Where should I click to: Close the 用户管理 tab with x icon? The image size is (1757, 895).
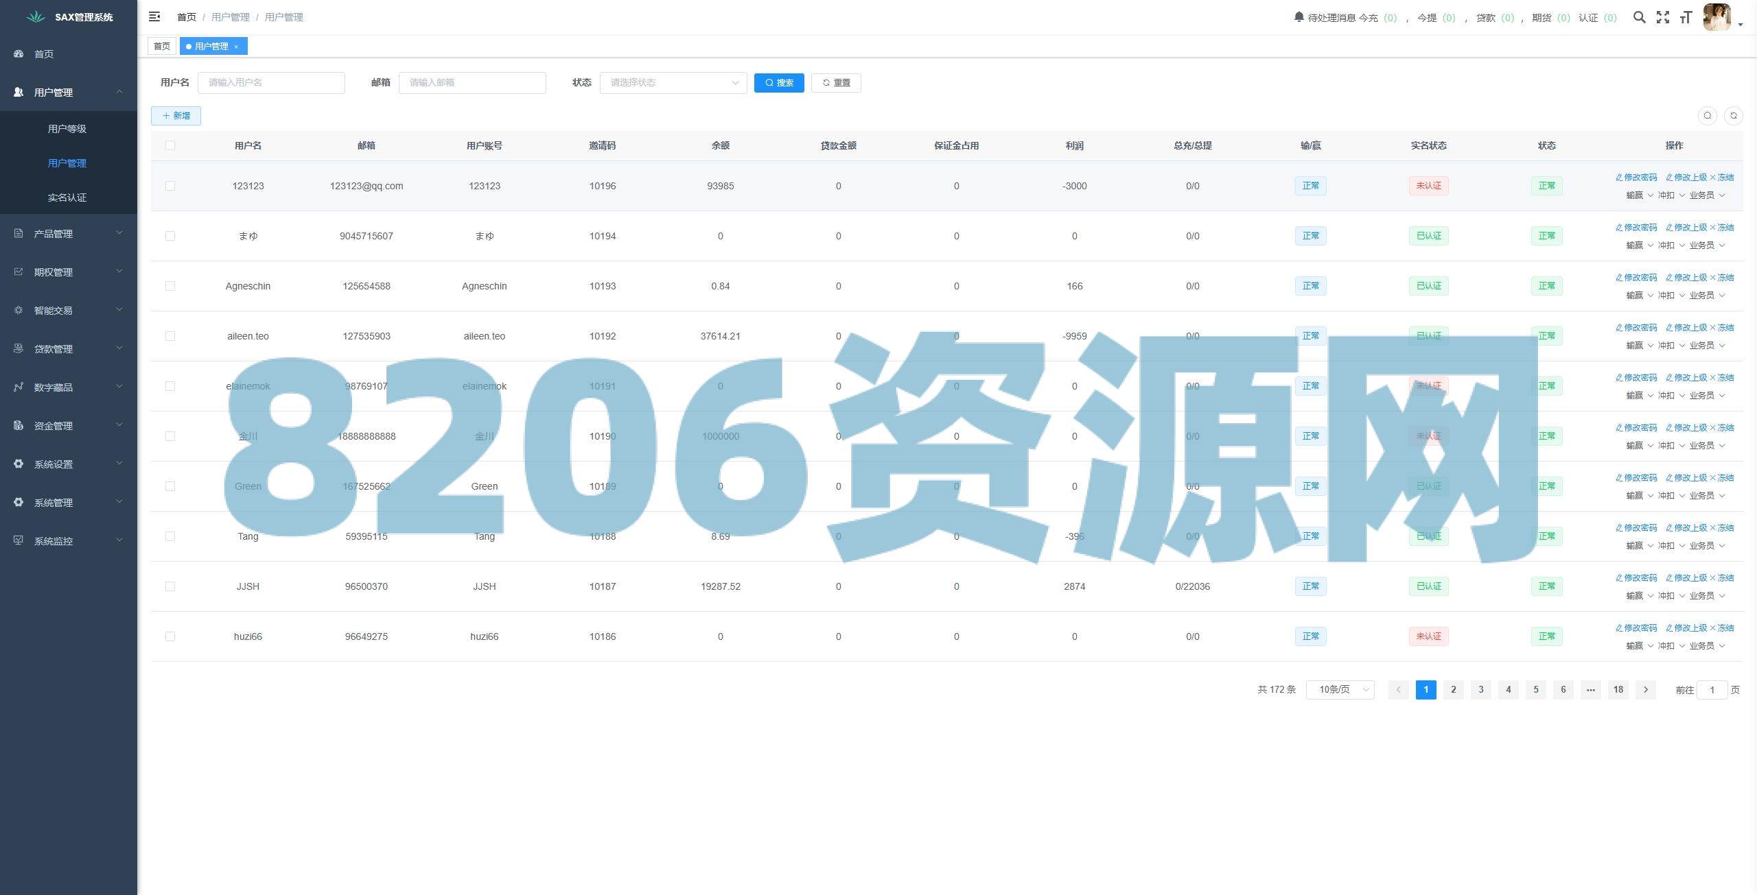point(236,47)
